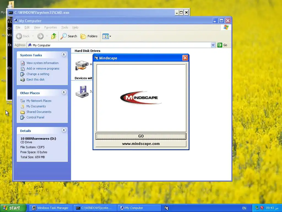
Task: Click the Windows flag logo in My Computer
Action: tap(226, 27)
